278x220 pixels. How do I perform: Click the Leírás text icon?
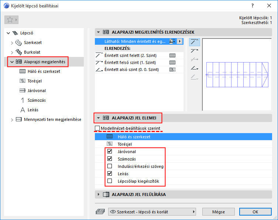point(23,110)
